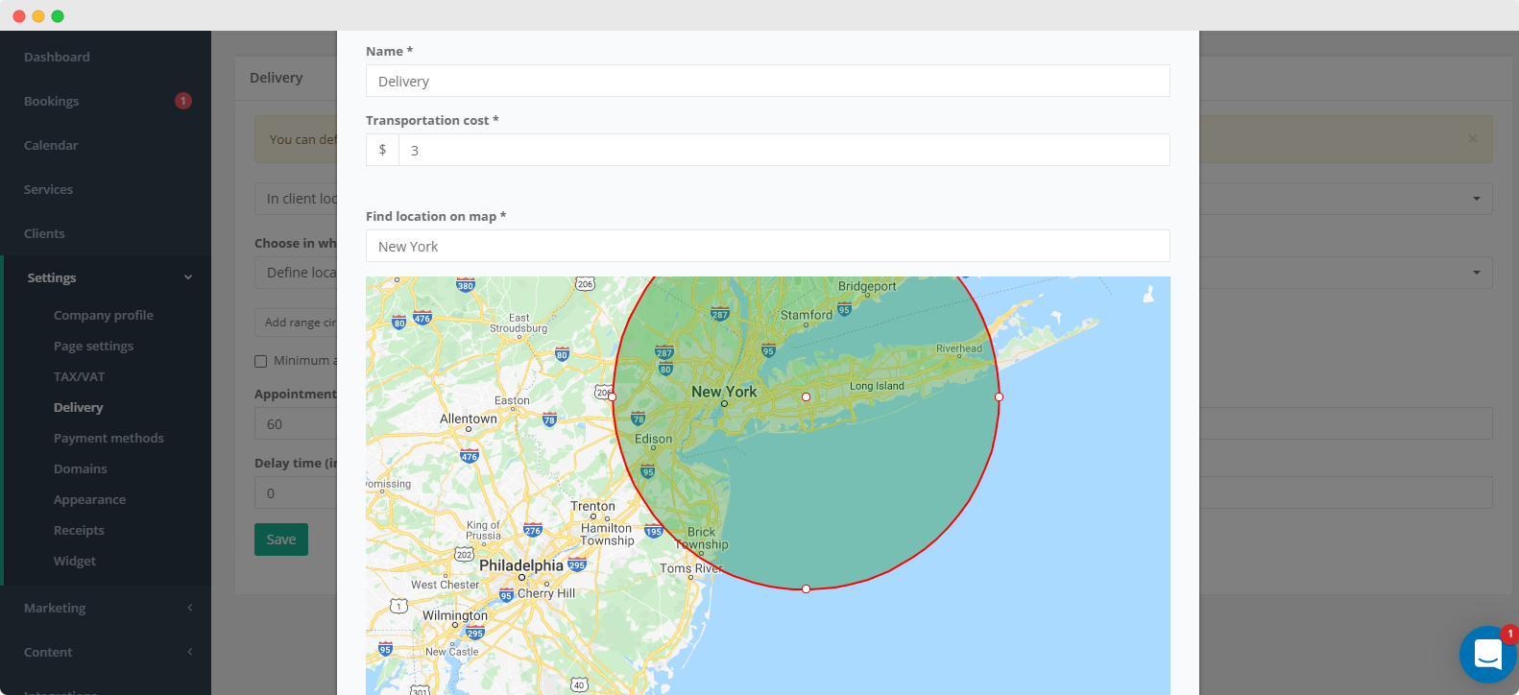Open Domains settings
Screen dimensions: 1519x695
pos(80,468)
